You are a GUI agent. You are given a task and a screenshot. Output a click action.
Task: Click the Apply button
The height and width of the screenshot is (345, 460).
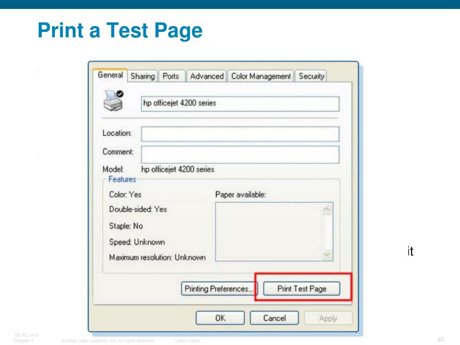pyautogui.click(x=328, y=318)
